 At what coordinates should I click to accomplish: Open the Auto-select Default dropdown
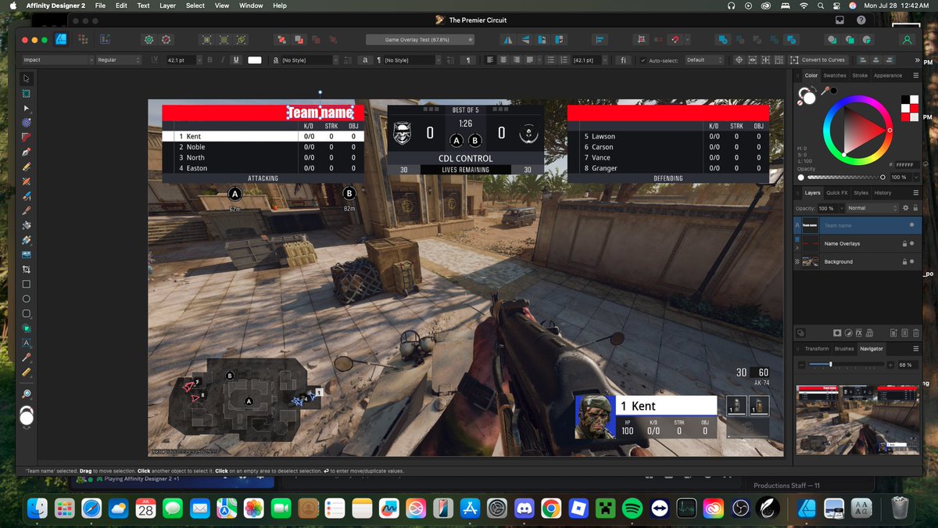706,59
